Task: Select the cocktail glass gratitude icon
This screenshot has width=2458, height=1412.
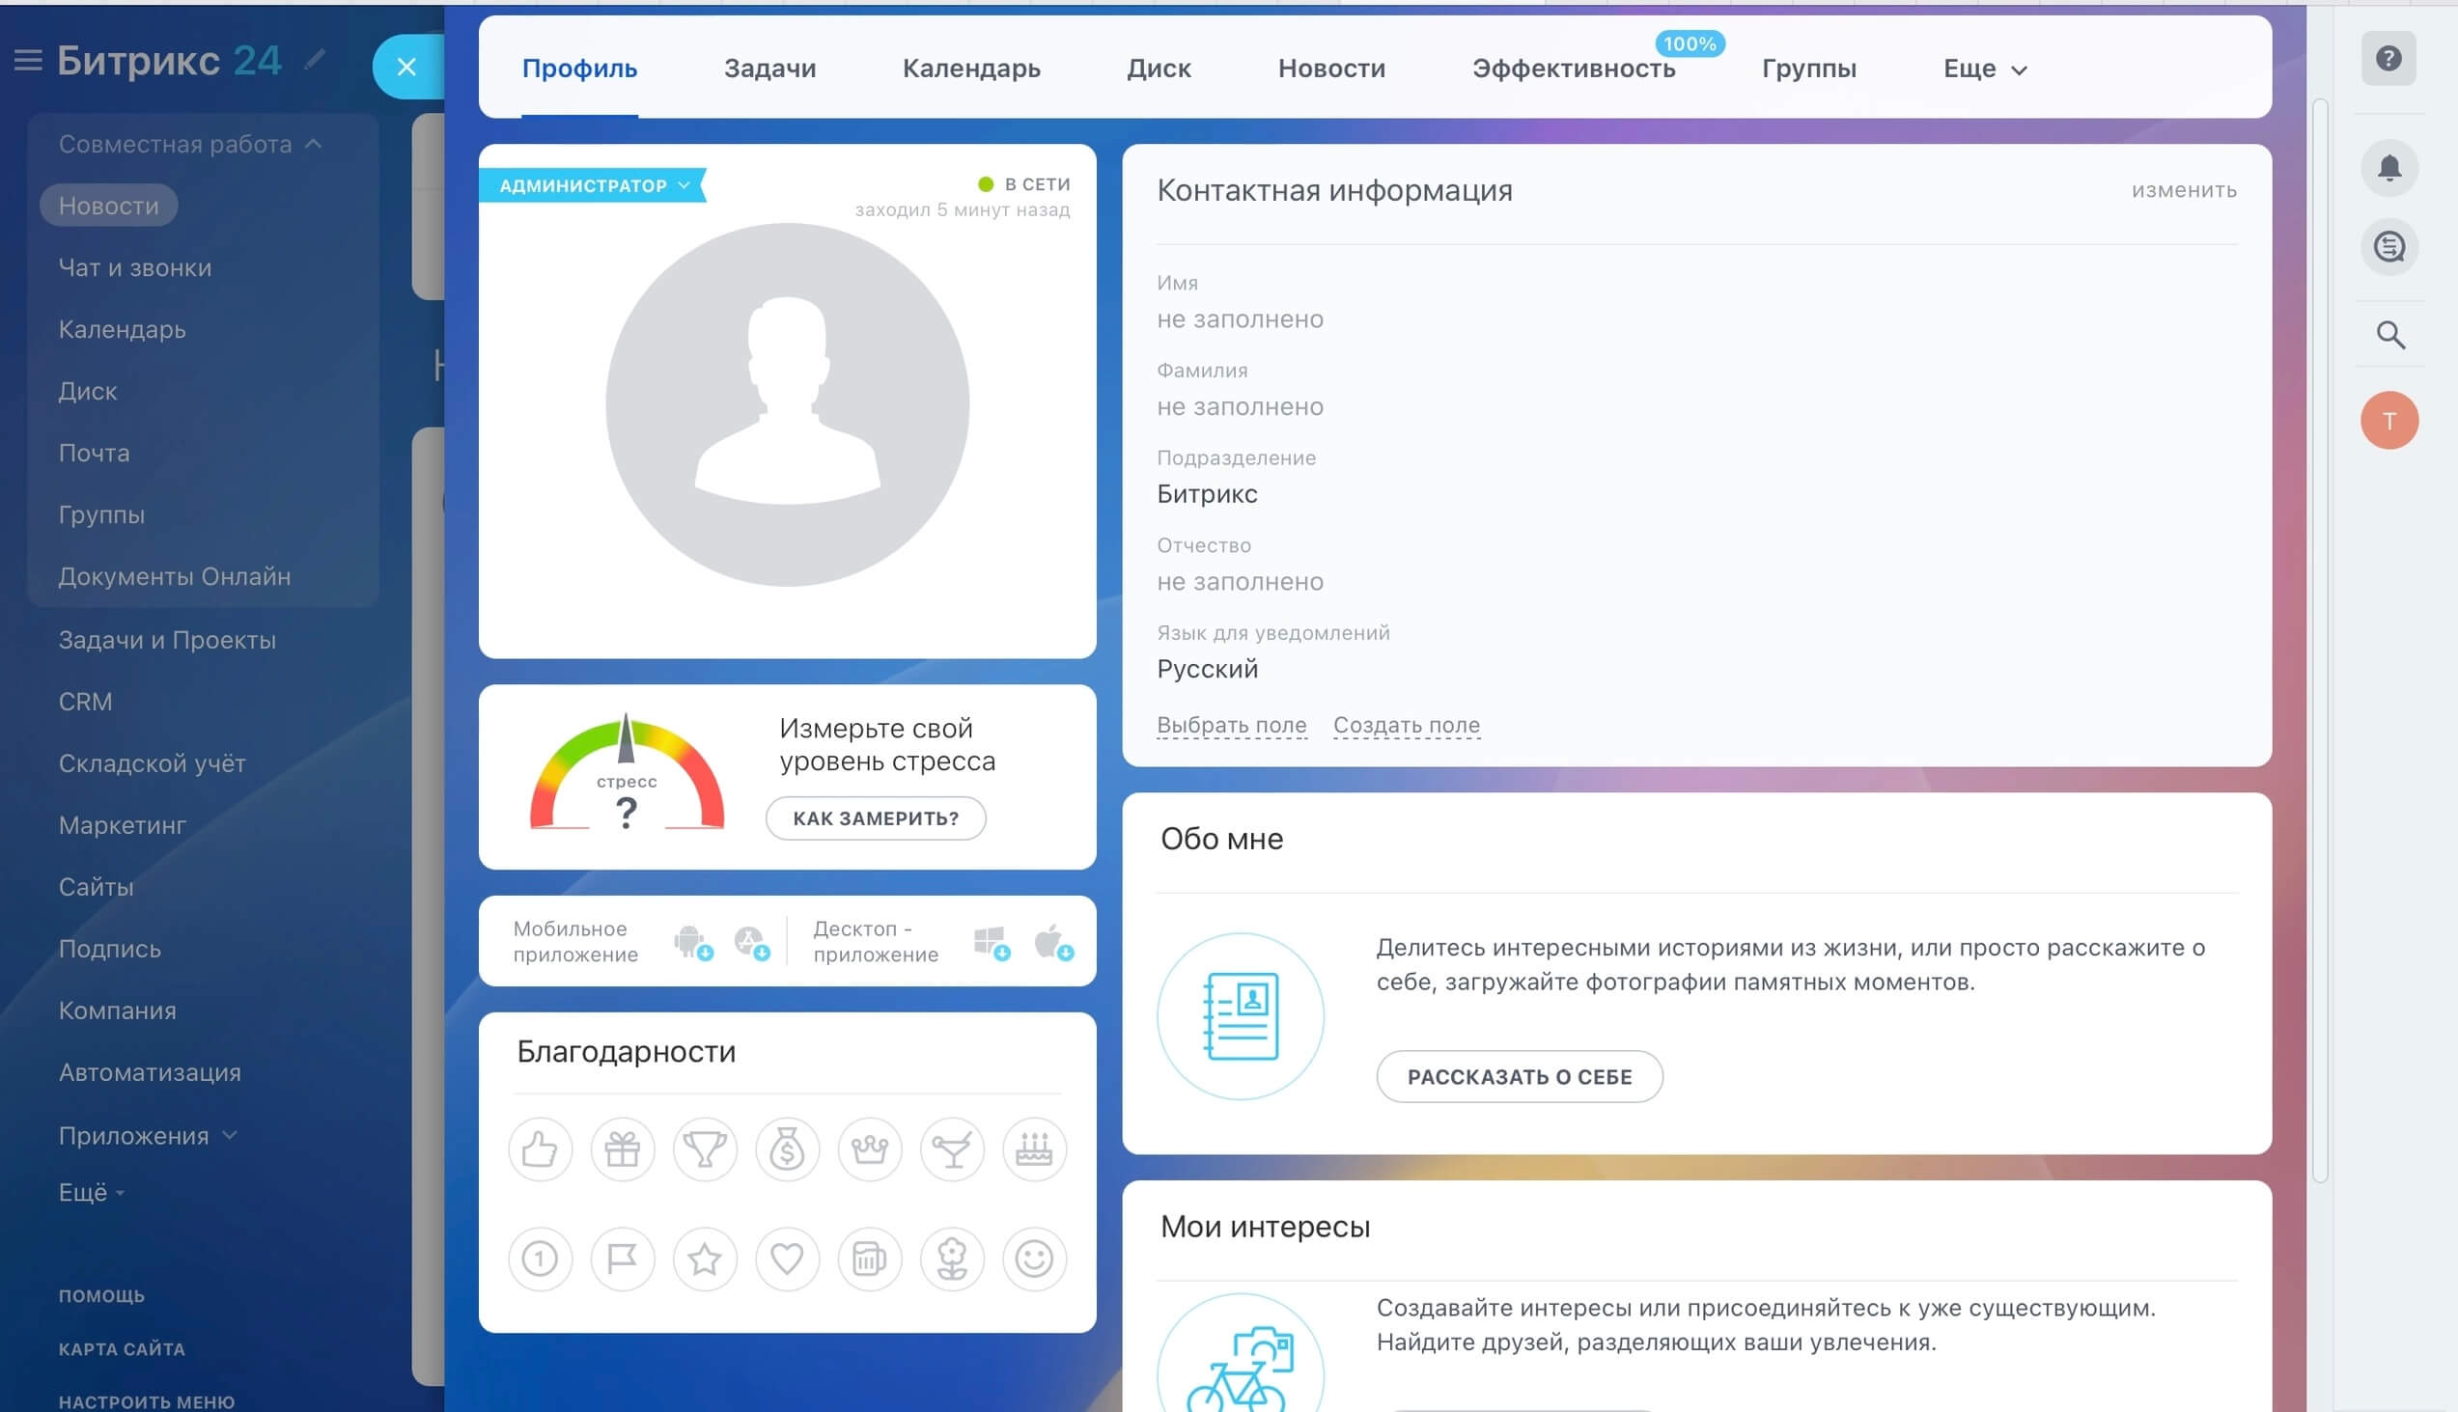Action: click(x=952, y=1150)
